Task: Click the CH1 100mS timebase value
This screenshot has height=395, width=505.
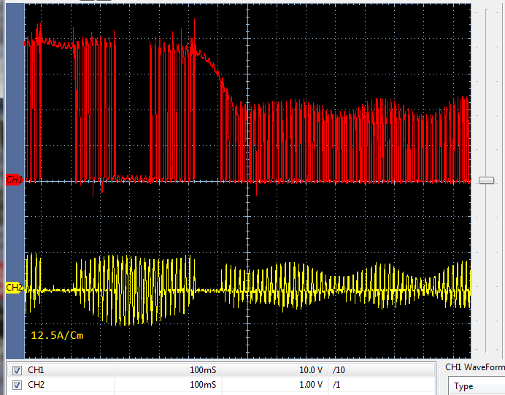Action: [203, 370]
